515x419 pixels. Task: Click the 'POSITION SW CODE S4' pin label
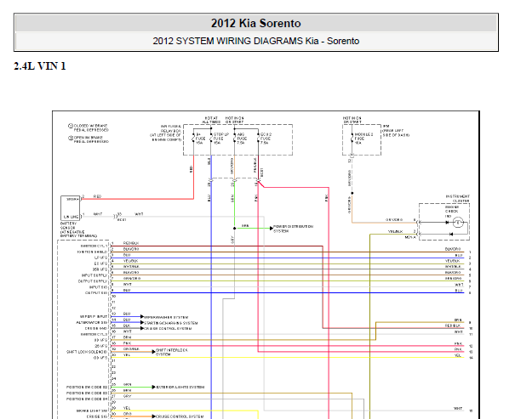click(x=87, y=399)
